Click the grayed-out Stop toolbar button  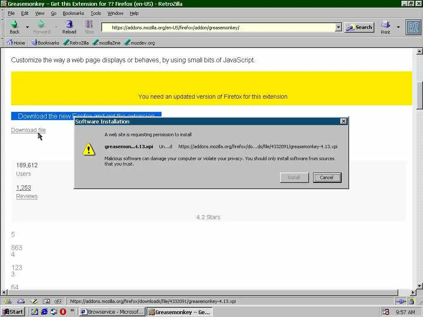pos(89,27)
